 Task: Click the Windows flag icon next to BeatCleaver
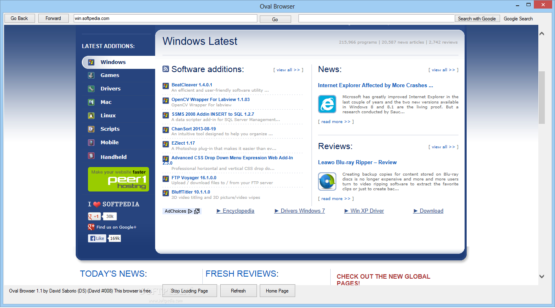166,86
